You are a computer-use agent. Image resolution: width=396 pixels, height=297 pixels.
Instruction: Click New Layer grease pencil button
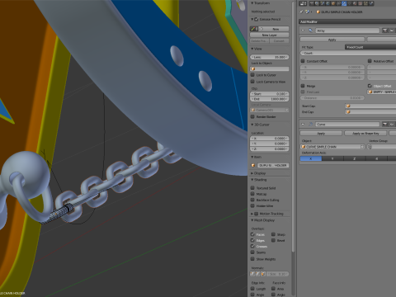pyautogui.click(x=270, y=35)
